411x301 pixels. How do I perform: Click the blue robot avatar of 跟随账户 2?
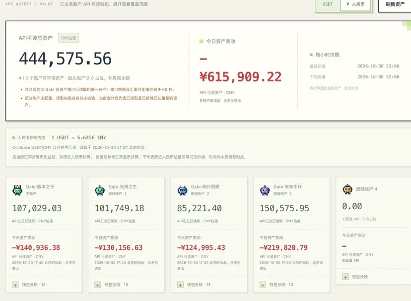coord(183,190)
